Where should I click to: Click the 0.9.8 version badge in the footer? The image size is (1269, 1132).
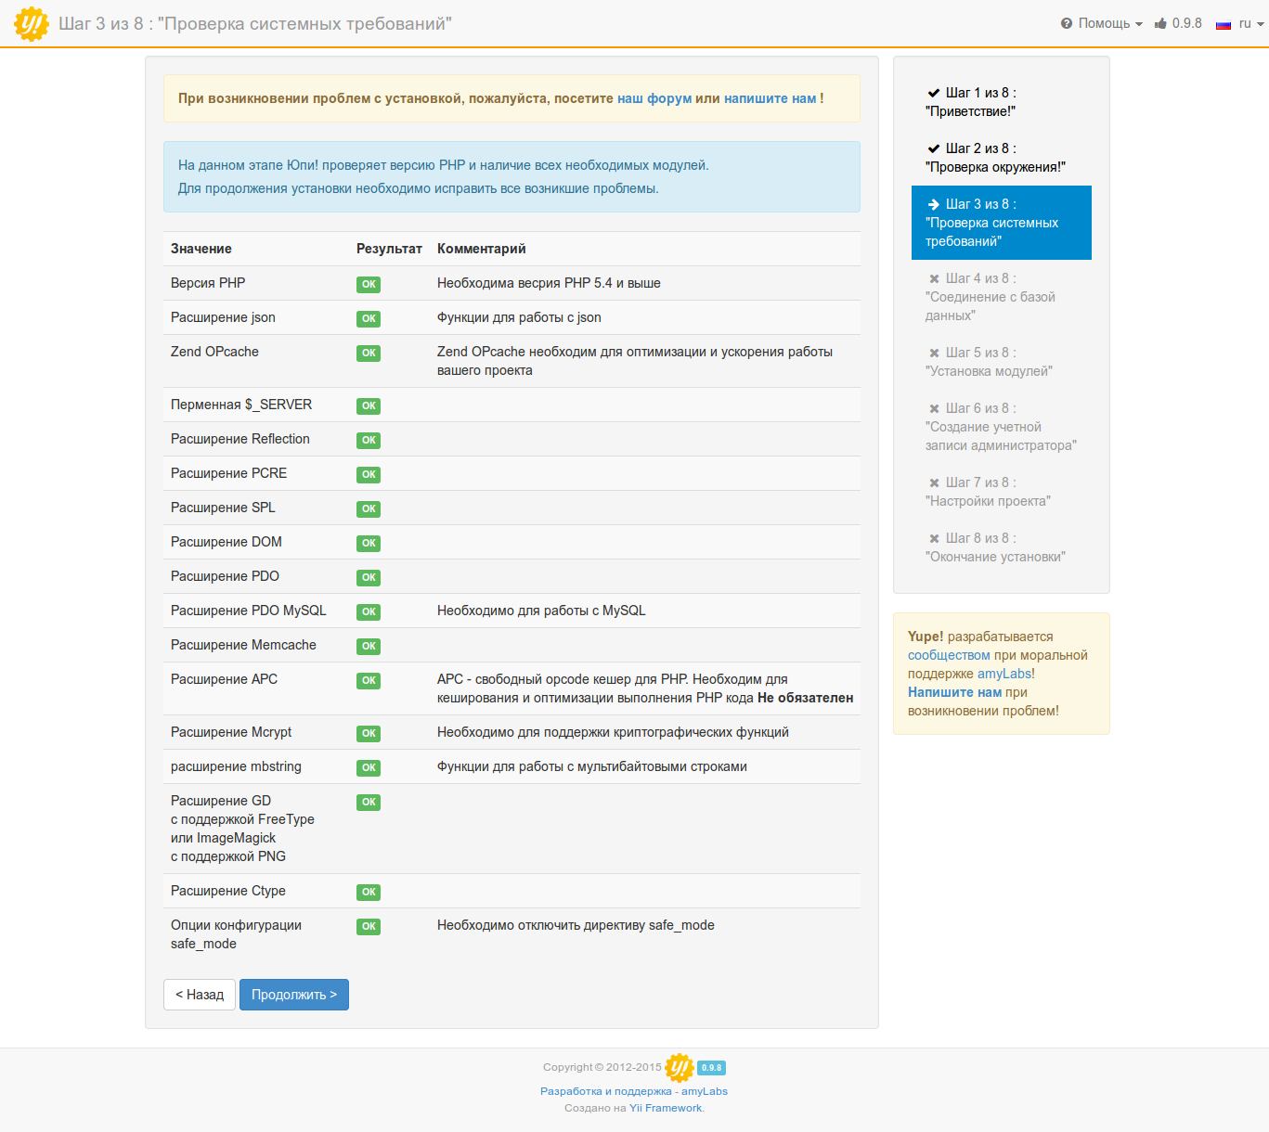pyautogui.click(x=711, y=1068)
